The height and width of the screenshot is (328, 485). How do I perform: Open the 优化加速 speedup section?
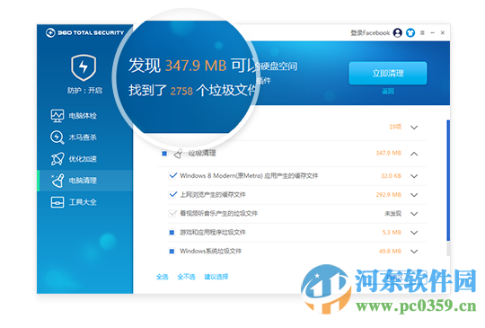click(x=84, y=159)
